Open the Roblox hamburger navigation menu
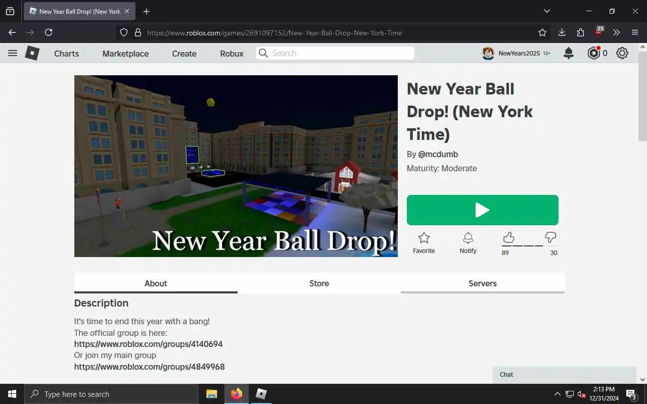Screen dimensions: 647x404 tap(13, 53)
